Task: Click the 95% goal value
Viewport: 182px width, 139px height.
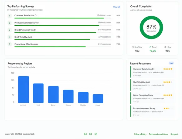Action: (x=168, y=51)
